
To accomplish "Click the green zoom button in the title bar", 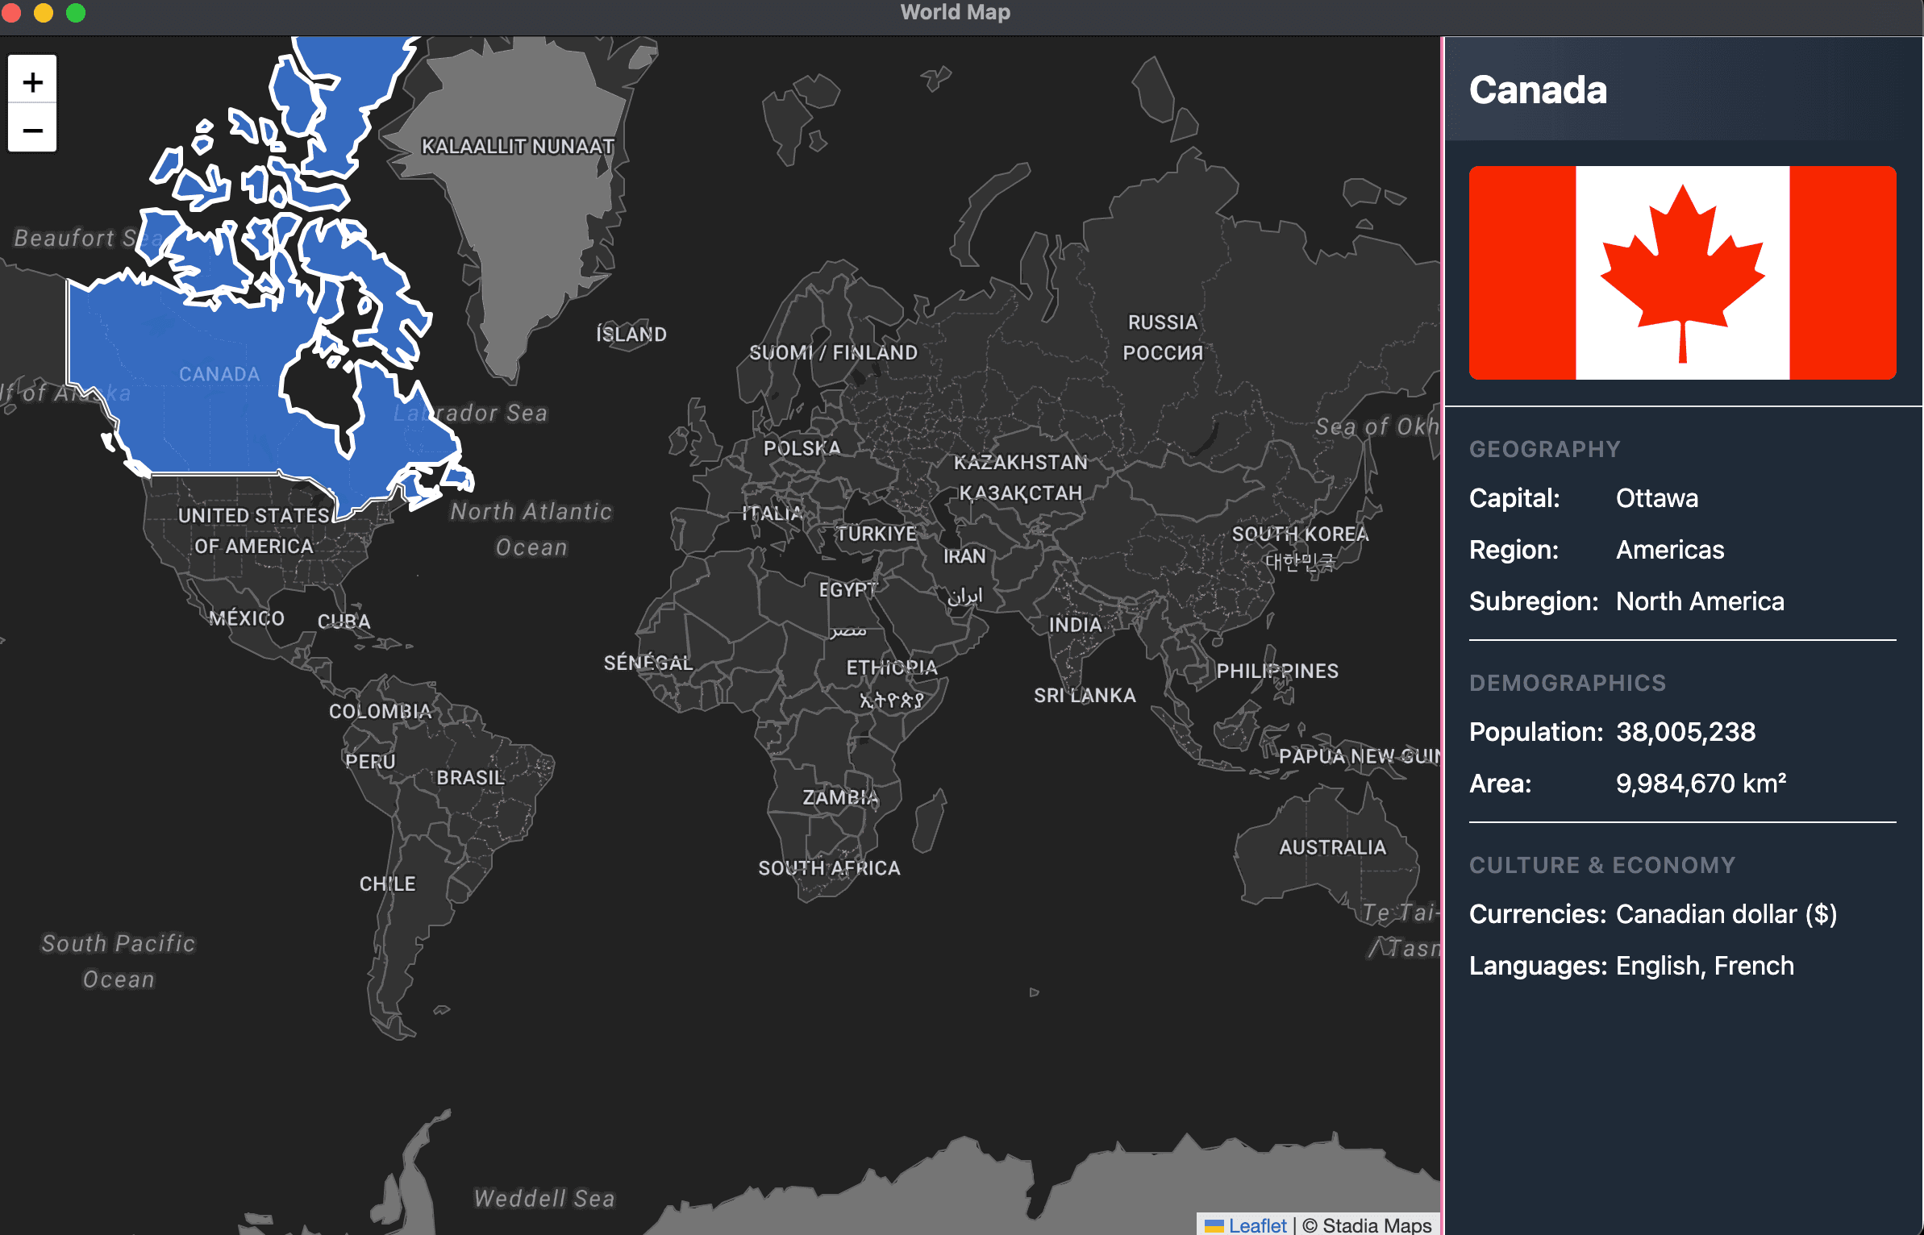I will [75, 13].
